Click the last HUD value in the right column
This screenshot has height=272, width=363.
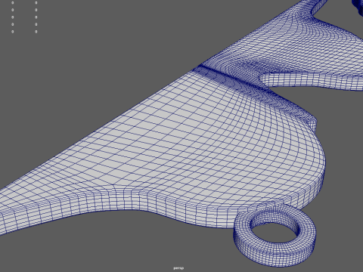coord(36,32)
